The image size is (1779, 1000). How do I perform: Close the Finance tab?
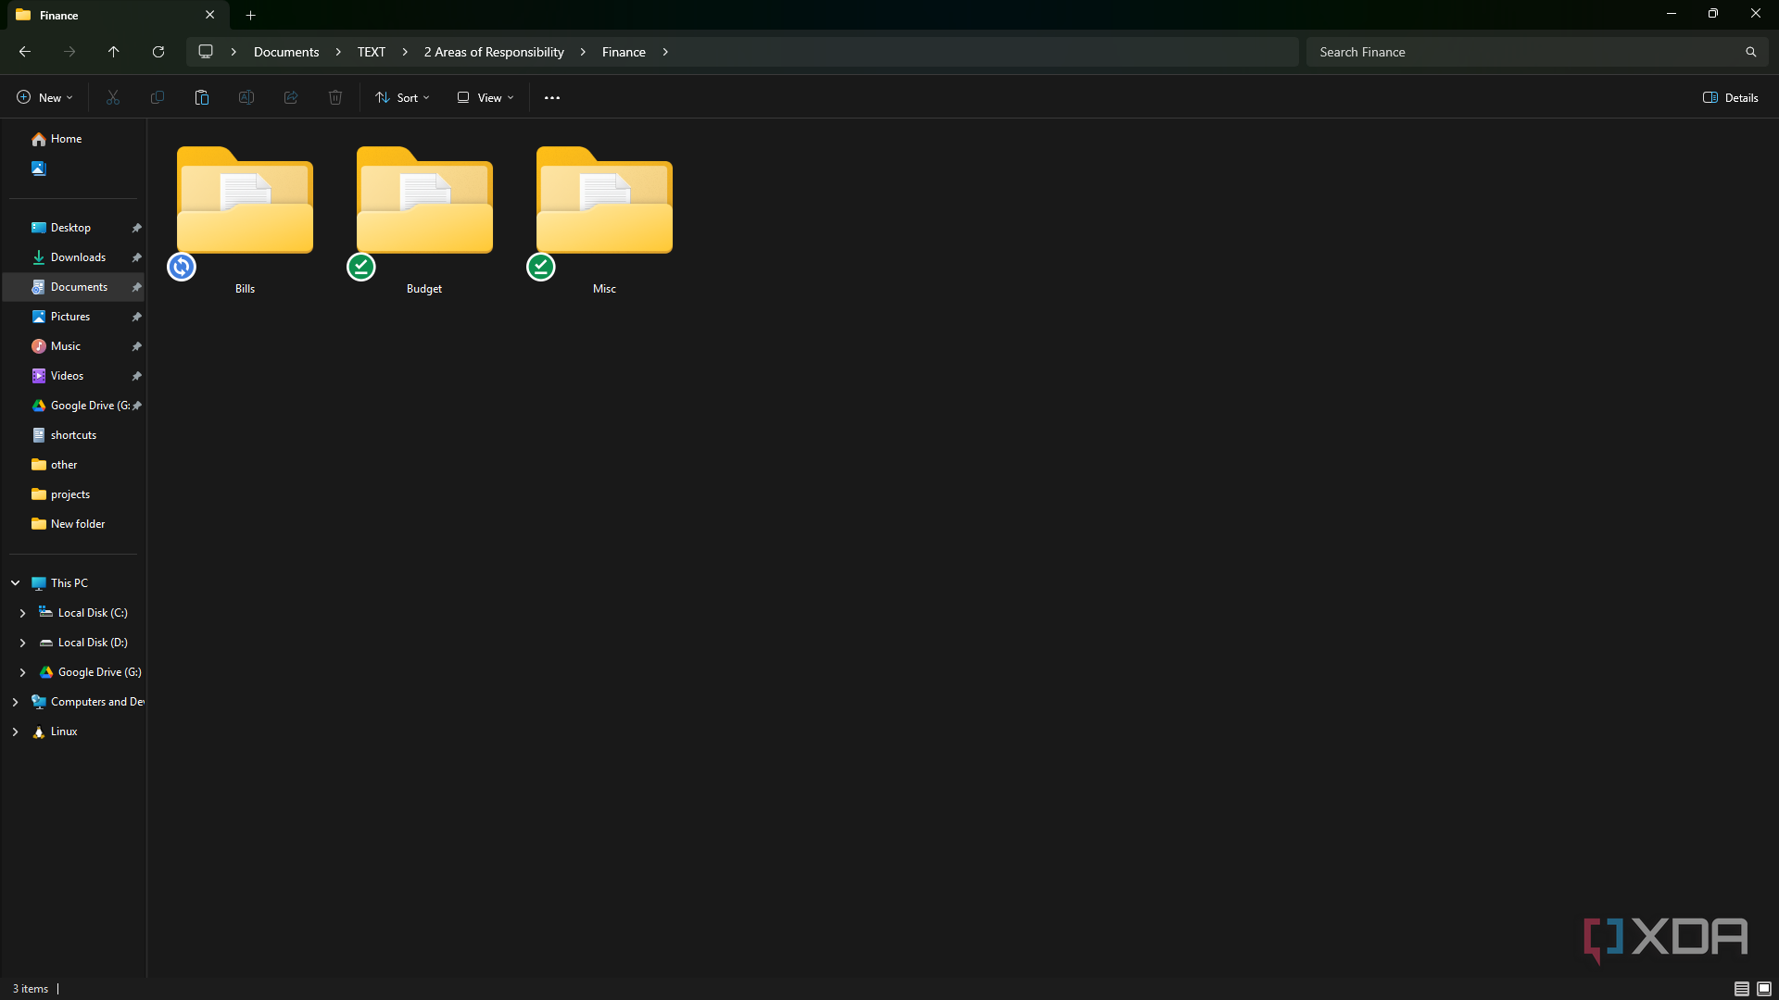[209, 15]
